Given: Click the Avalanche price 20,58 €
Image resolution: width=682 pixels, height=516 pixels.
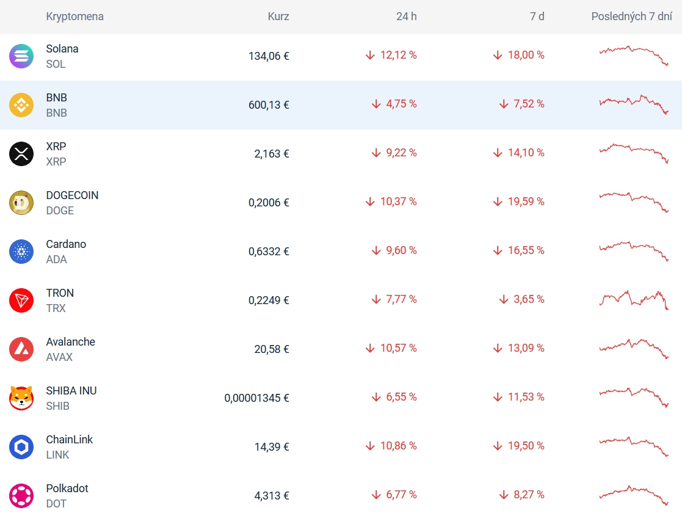Looking at the screenshot, I should click(x=272, y=349).
